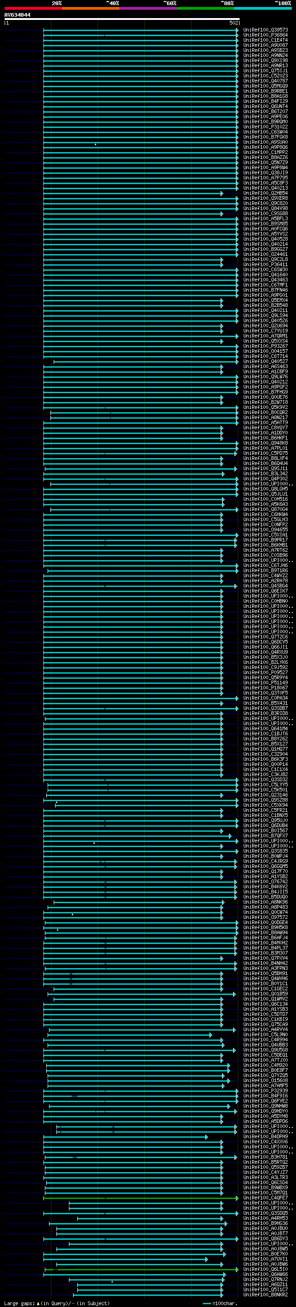Select hit label UniRef100_Q9XI98
Screen dimensions: 296x1307
click(265, 60)
